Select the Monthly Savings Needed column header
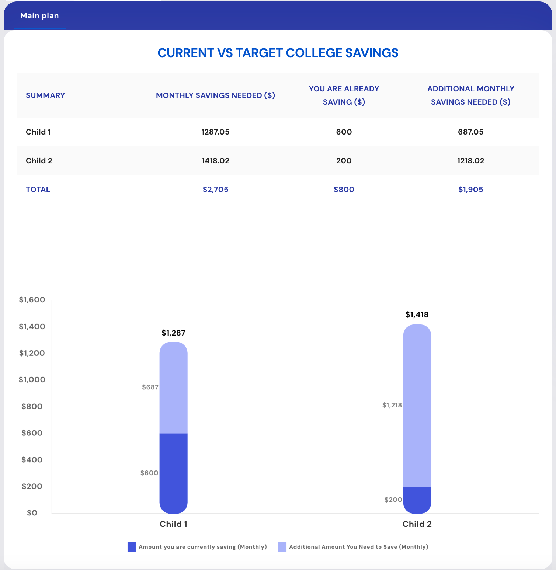The height and width of the screenshot is (570, 556). pos(215,95)
